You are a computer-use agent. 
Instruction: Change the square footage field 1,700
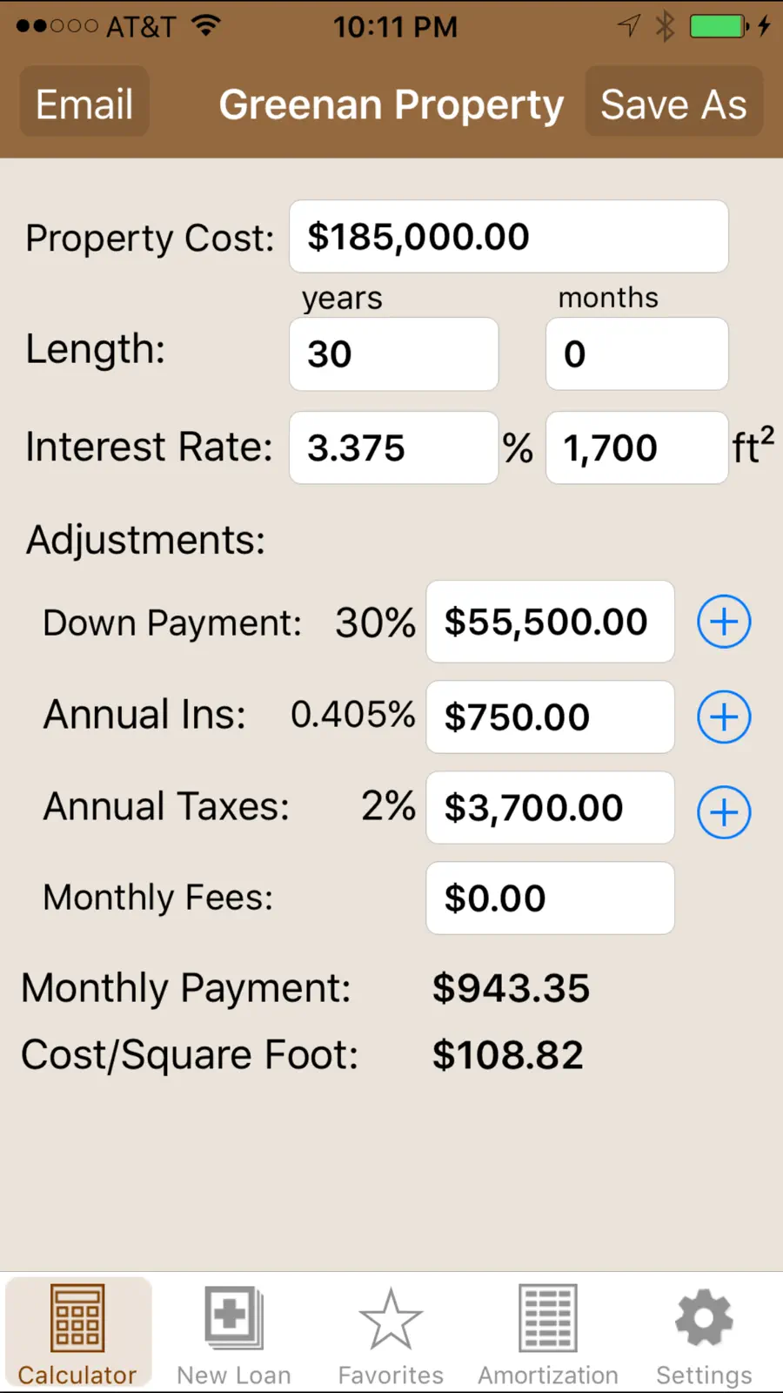[x=637, y=448]
